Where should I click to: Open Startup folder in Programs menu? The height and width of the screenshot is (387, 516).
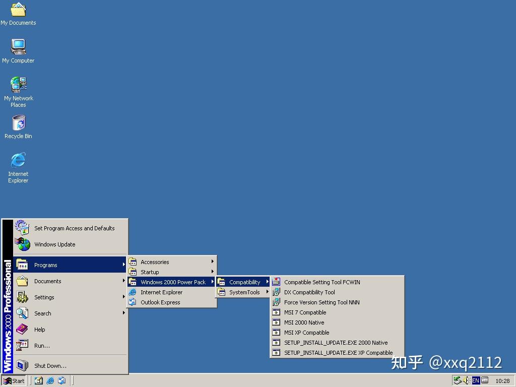click(172, 272)
